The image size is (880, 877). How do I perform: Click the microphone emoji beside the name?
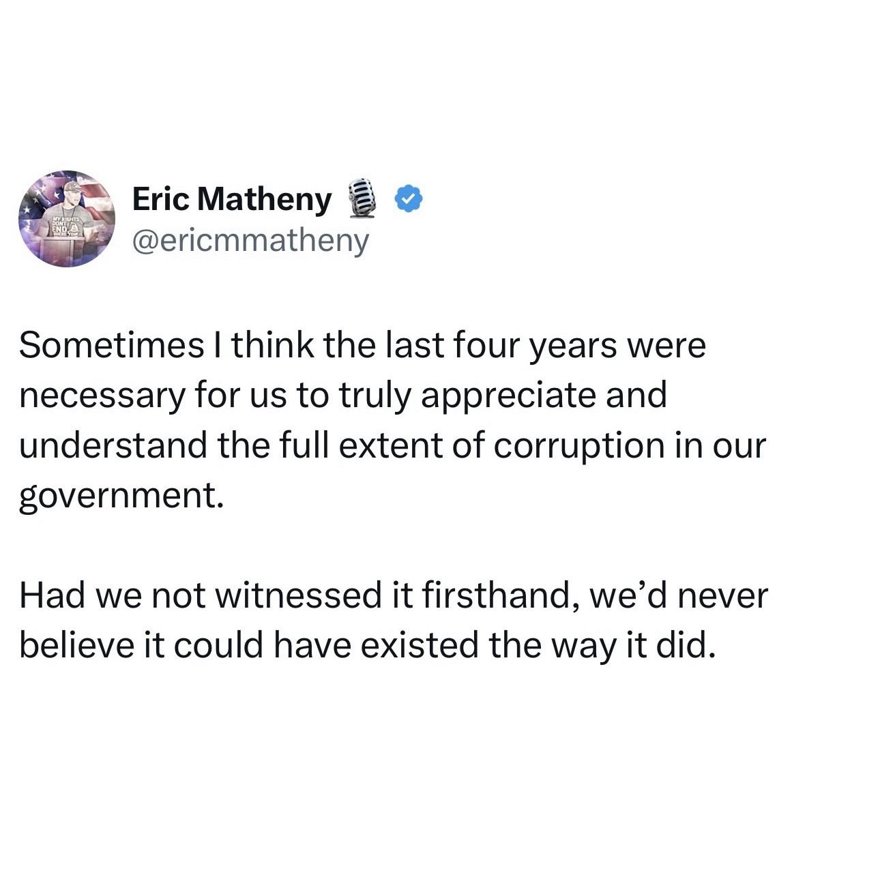(x=364, y=198)
